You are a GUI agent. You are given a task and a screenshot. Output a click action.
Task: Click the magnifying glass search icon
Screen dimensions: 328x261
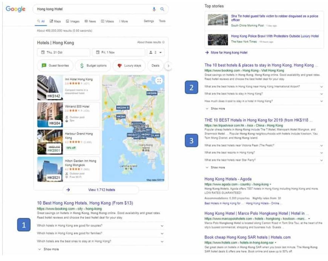pyautogui.click(x=162, y=9)
